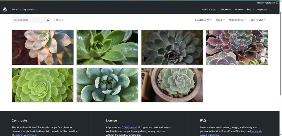The width and height of the screenshot is (282, 136).
Task: Open My photos in navigation
Action: tap(262, 10)
